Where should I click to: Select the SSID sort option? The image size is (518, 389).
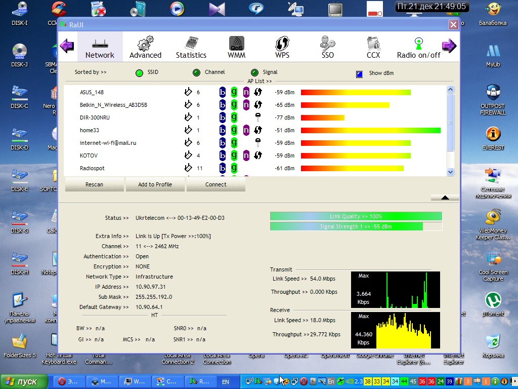click(x=139, y=73)
